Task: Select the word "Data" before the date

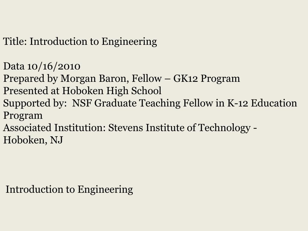Action: coord(14,66)
